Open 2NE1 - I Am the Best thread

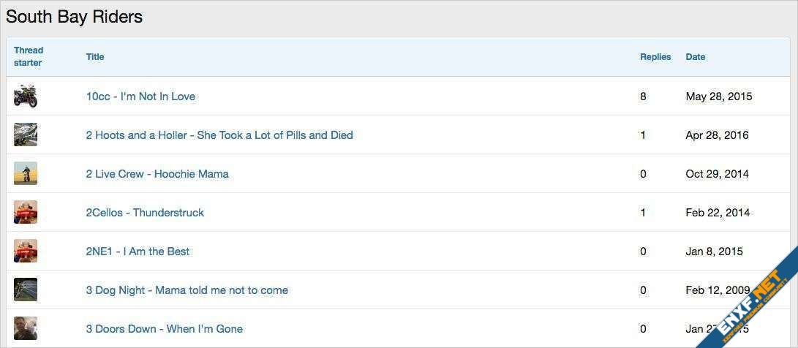click(x=138, y=251)
